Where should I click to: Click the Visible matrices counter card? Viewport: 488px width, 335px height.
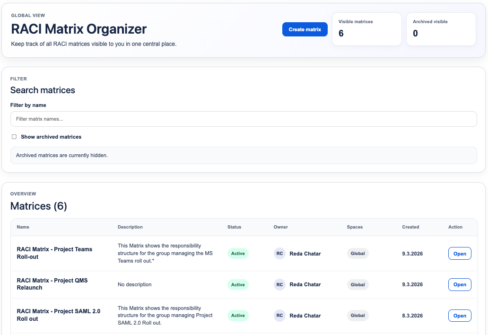366,29
